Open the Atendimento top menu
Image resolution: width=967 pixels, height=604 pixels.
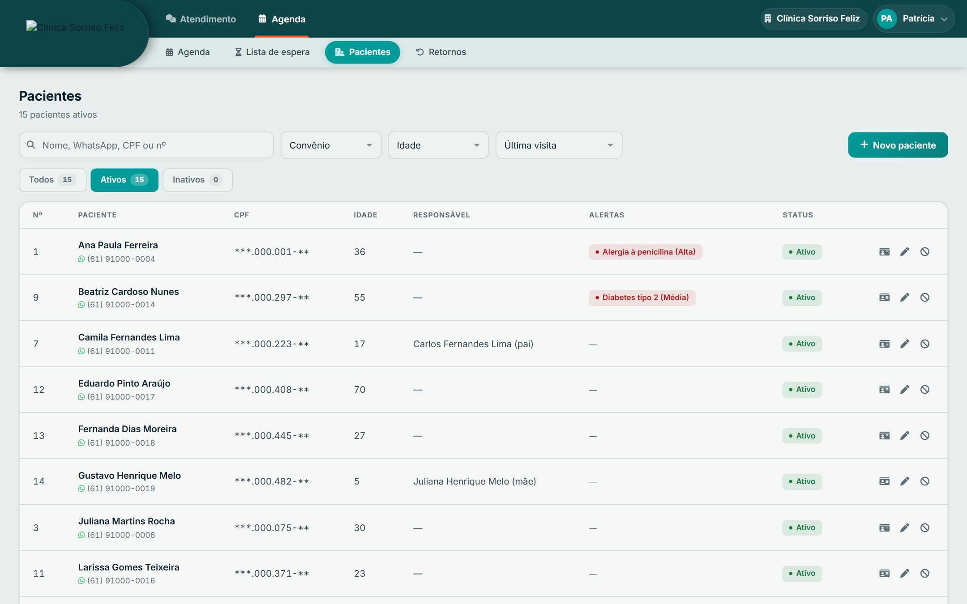tap(201, 19)
